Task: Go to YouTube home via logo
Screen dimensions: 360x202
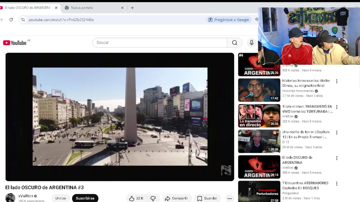Action: [x=15, y=43]
